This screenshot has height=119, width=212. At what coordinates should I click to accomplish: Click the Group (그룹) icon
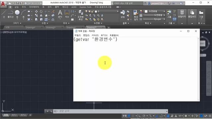pyautogui.click(x=169, y=14)
